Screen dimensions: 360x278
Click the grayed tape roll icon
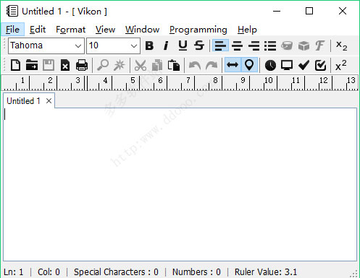coord(287,45)
